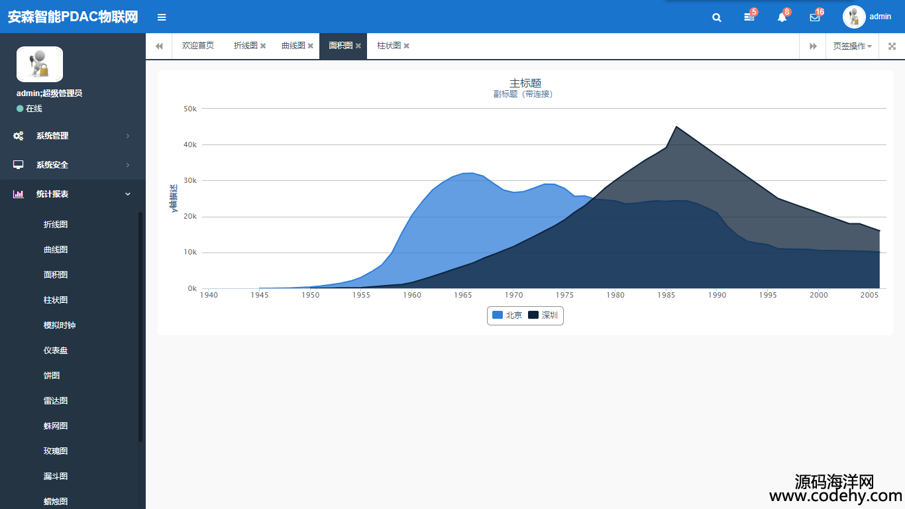The height and width of the screenshot is (509, 905).
Task: Switch to the 曲线图 tab
Action: coord(293,46)
